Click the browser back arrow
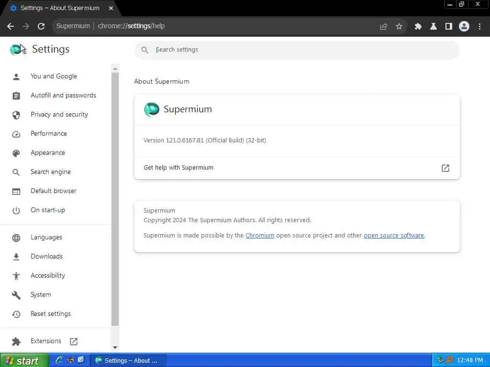Screen dimensions: 490x367 click(x=11, y=26)
